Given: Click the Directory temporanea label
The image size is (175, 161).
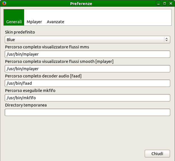Looking at the screenshot, I should coord(26,105).
